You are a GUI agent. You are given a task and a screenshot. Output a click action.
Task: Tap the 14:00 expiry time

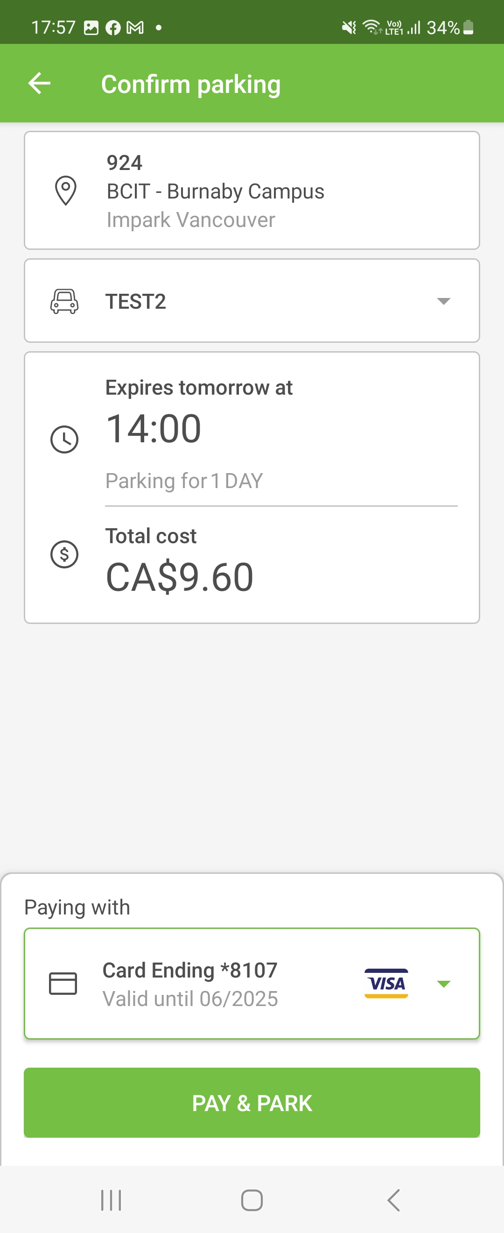[154, 428]
